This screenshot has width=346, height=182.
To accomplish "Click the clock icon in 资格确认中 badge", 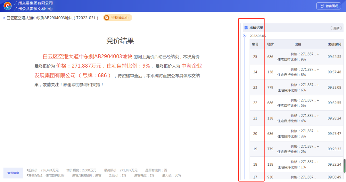I will [107, 18].
